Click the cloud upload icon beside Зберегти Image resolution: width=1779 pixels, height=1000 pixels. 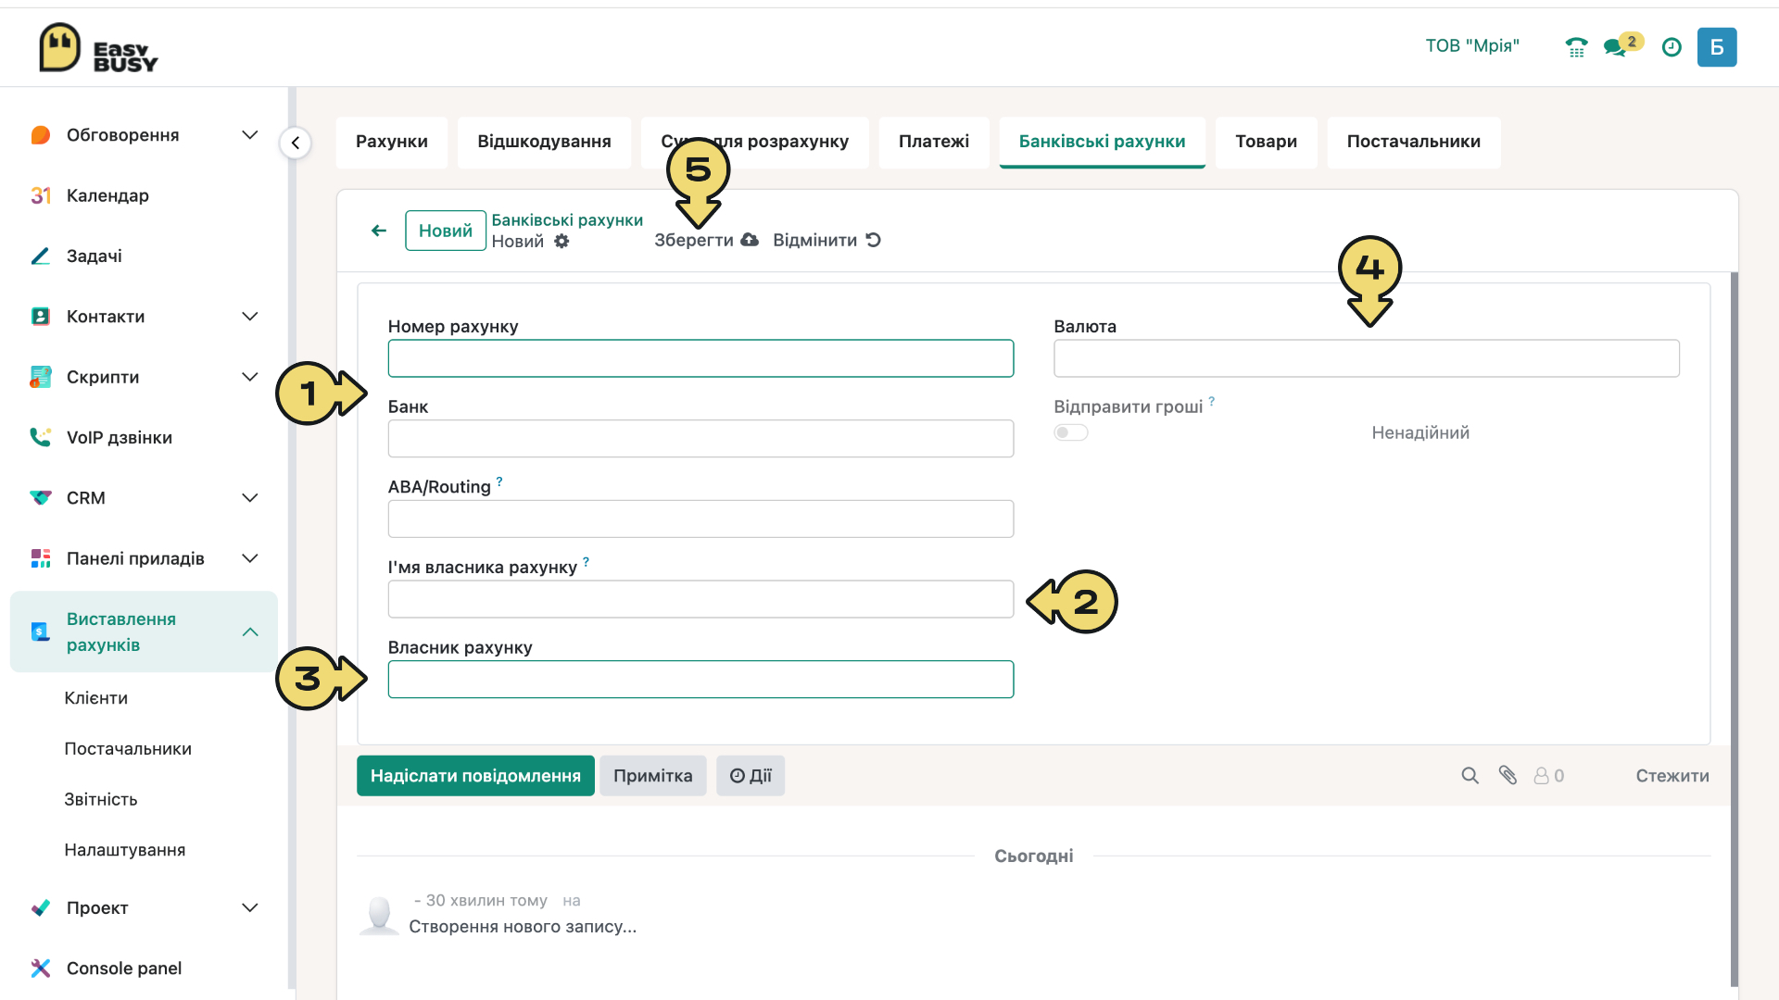(x=750, y=240)
